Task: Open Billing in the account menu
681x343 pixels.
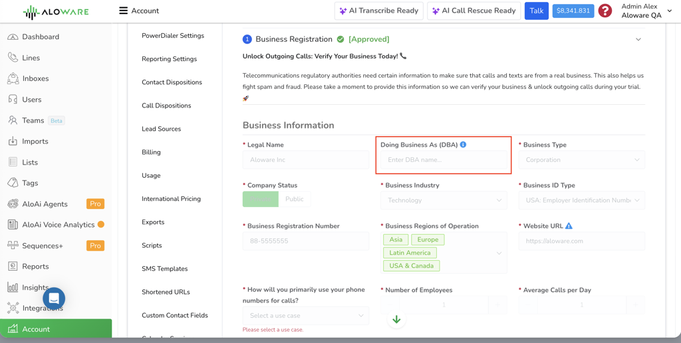Action: coord(151,152)
